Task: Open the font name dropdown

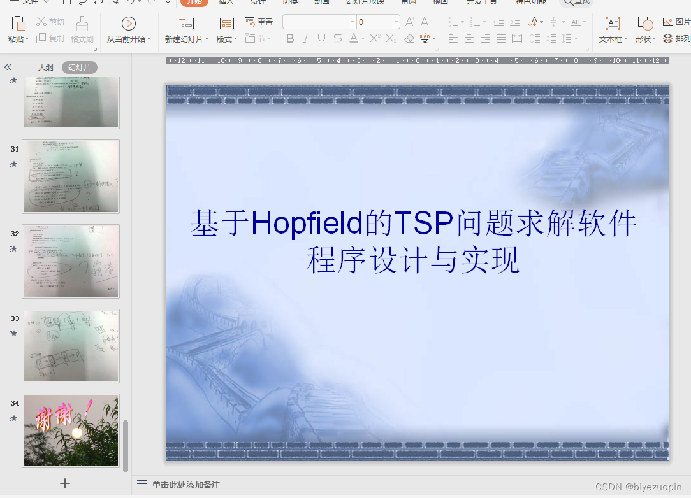Action: pyautogui.click(x=353, y=22)
